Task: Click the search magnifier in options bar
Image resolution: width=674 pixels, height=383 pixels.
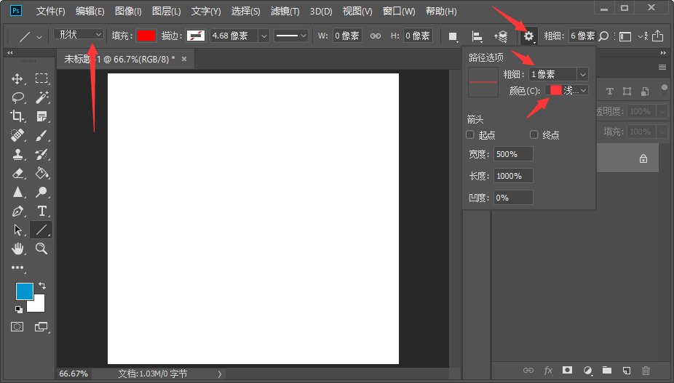Action: [x=603, y=36]
